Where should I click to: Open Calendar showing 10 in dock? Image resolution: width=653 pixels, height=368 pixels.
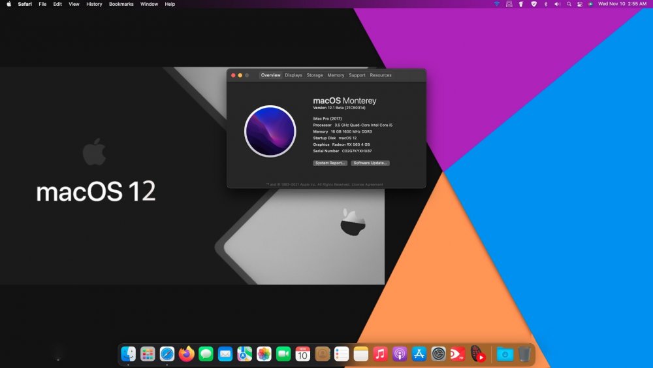click(303, 354)
